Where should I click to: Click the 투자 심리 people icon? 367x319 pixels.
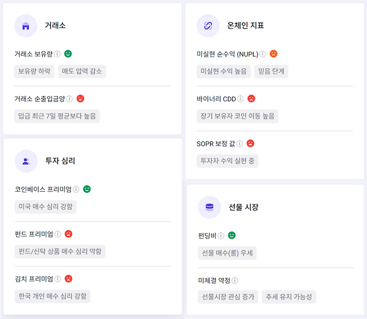pyautogui.click(x=26, y=161)
